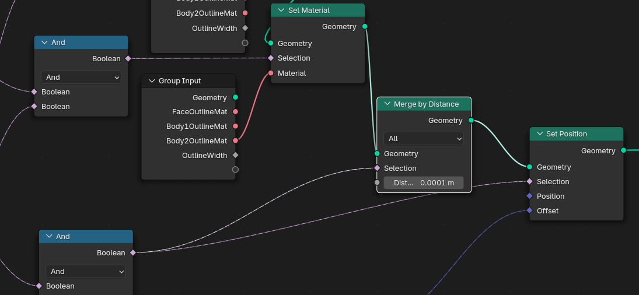Collapse the Merge by Distance node
Screen dimensions: 639x295
click(x=387, y=104)
